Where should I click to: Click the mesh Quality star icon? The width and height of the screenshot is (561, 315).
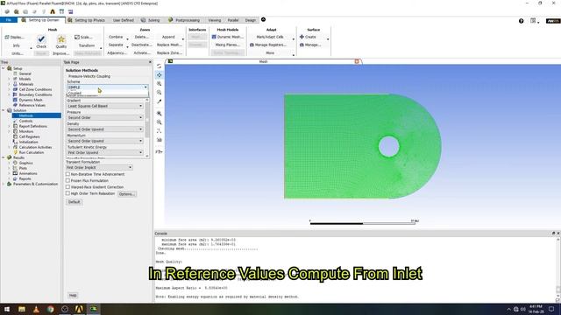tap(61, 38)
